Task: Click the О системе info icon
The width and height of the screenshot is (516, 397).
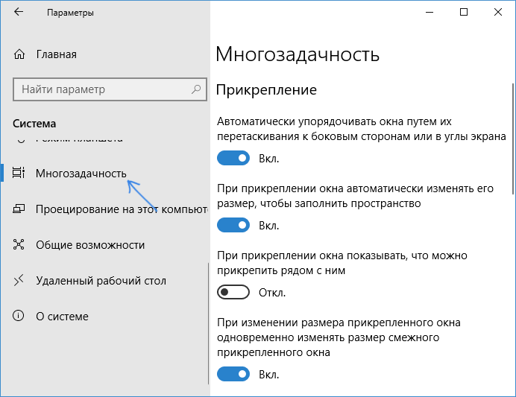Action: tap(19, 316)
